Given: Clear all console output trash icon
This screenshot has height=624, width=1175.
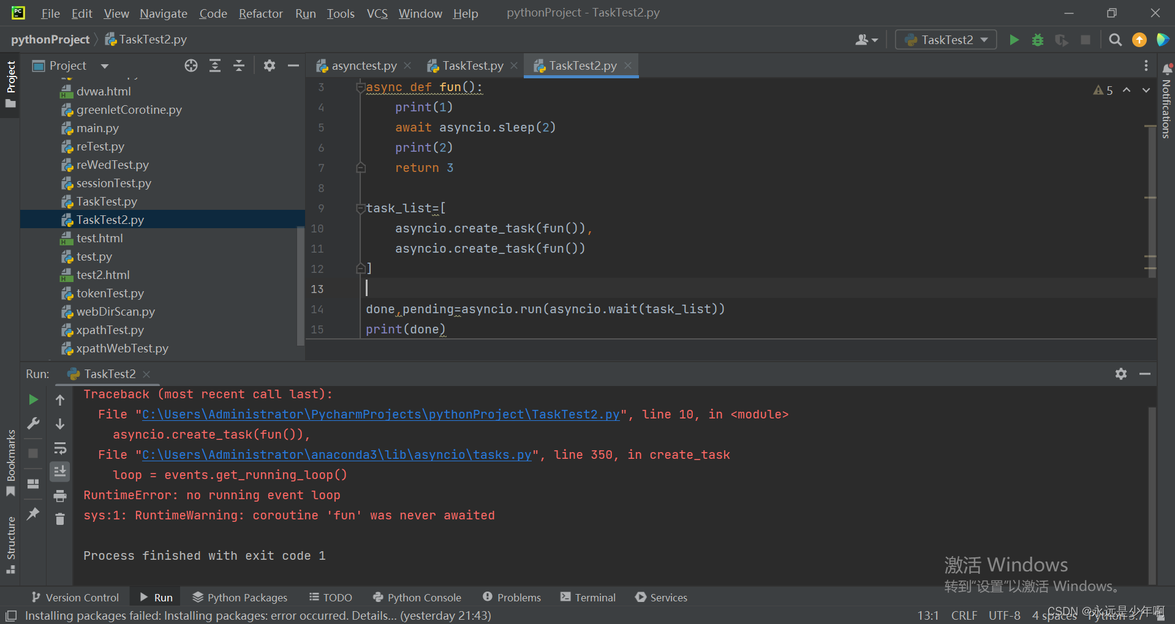Looking at the screenshot, I should [x=60, y=519].
